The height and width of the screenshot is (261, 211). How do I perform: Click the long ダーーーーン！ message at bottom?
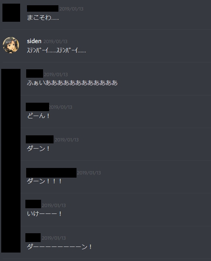pos(60,246)
